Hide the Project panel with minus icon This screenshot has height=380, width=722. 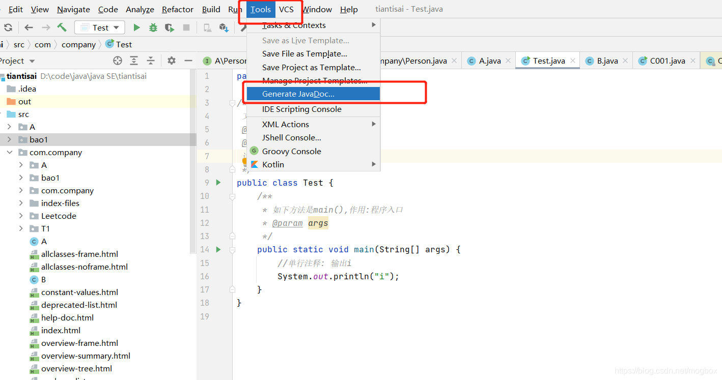188,61
